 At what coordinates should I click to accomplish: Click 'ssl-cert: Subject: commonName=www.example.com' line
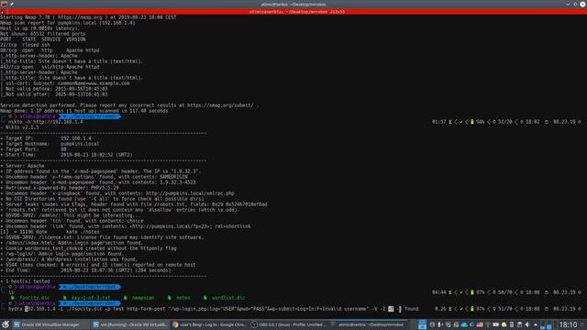66,83
